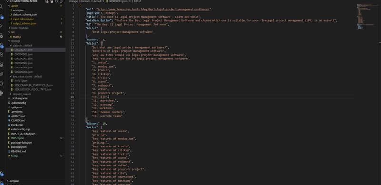381x185 pixels.
Task: Open README.md file
Action: coord(19,151)
